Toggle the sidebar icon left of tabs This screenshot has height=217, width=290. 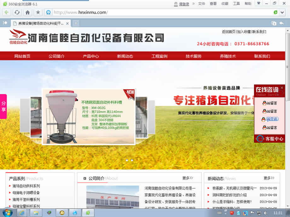[x=5, y=23]
